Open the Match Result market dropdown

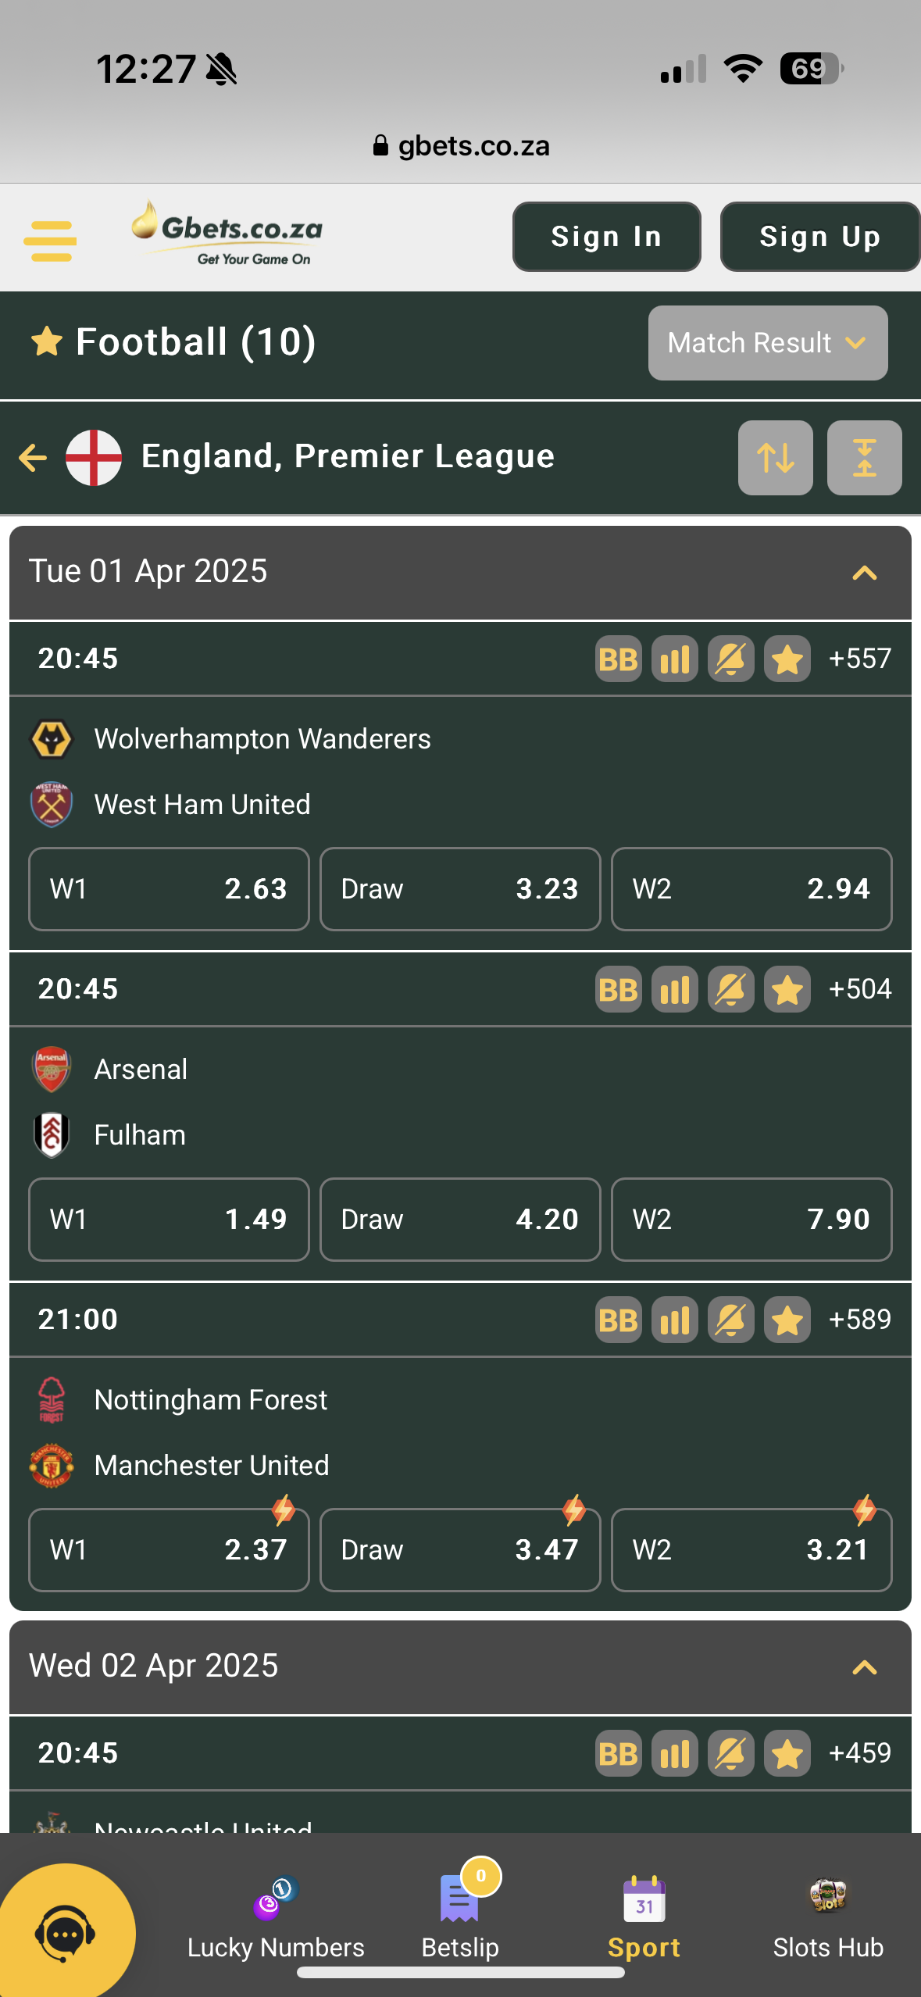[766, 342]
